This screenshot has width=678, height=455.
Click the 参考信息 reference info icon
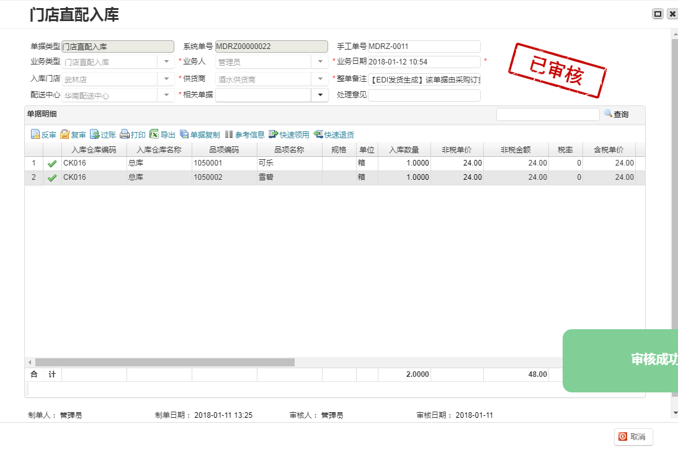(229, 135)
